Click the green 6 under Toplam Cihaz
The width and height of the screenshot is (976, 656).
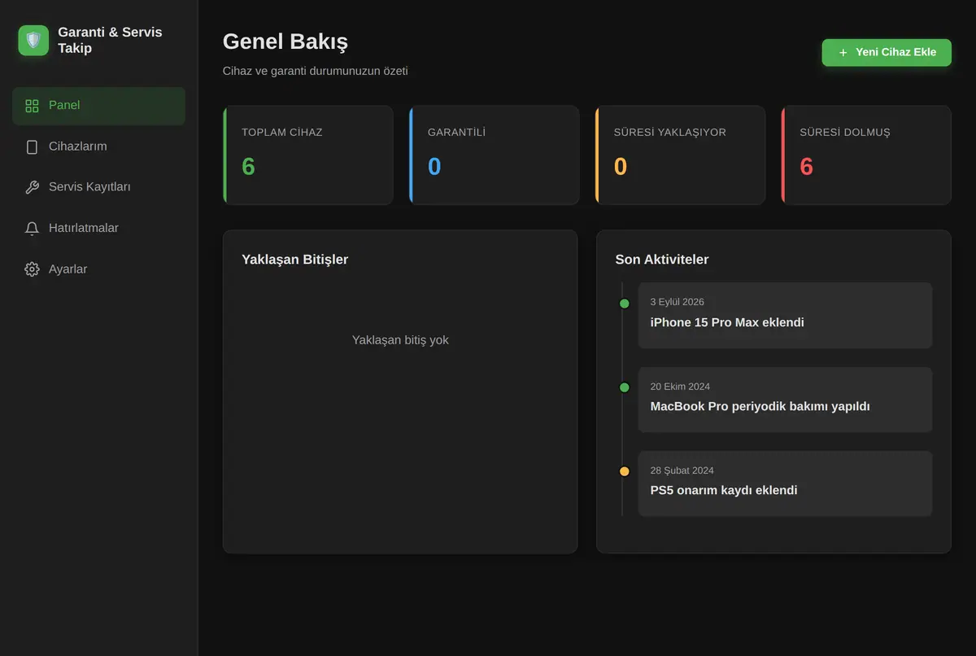coord(249,167)
